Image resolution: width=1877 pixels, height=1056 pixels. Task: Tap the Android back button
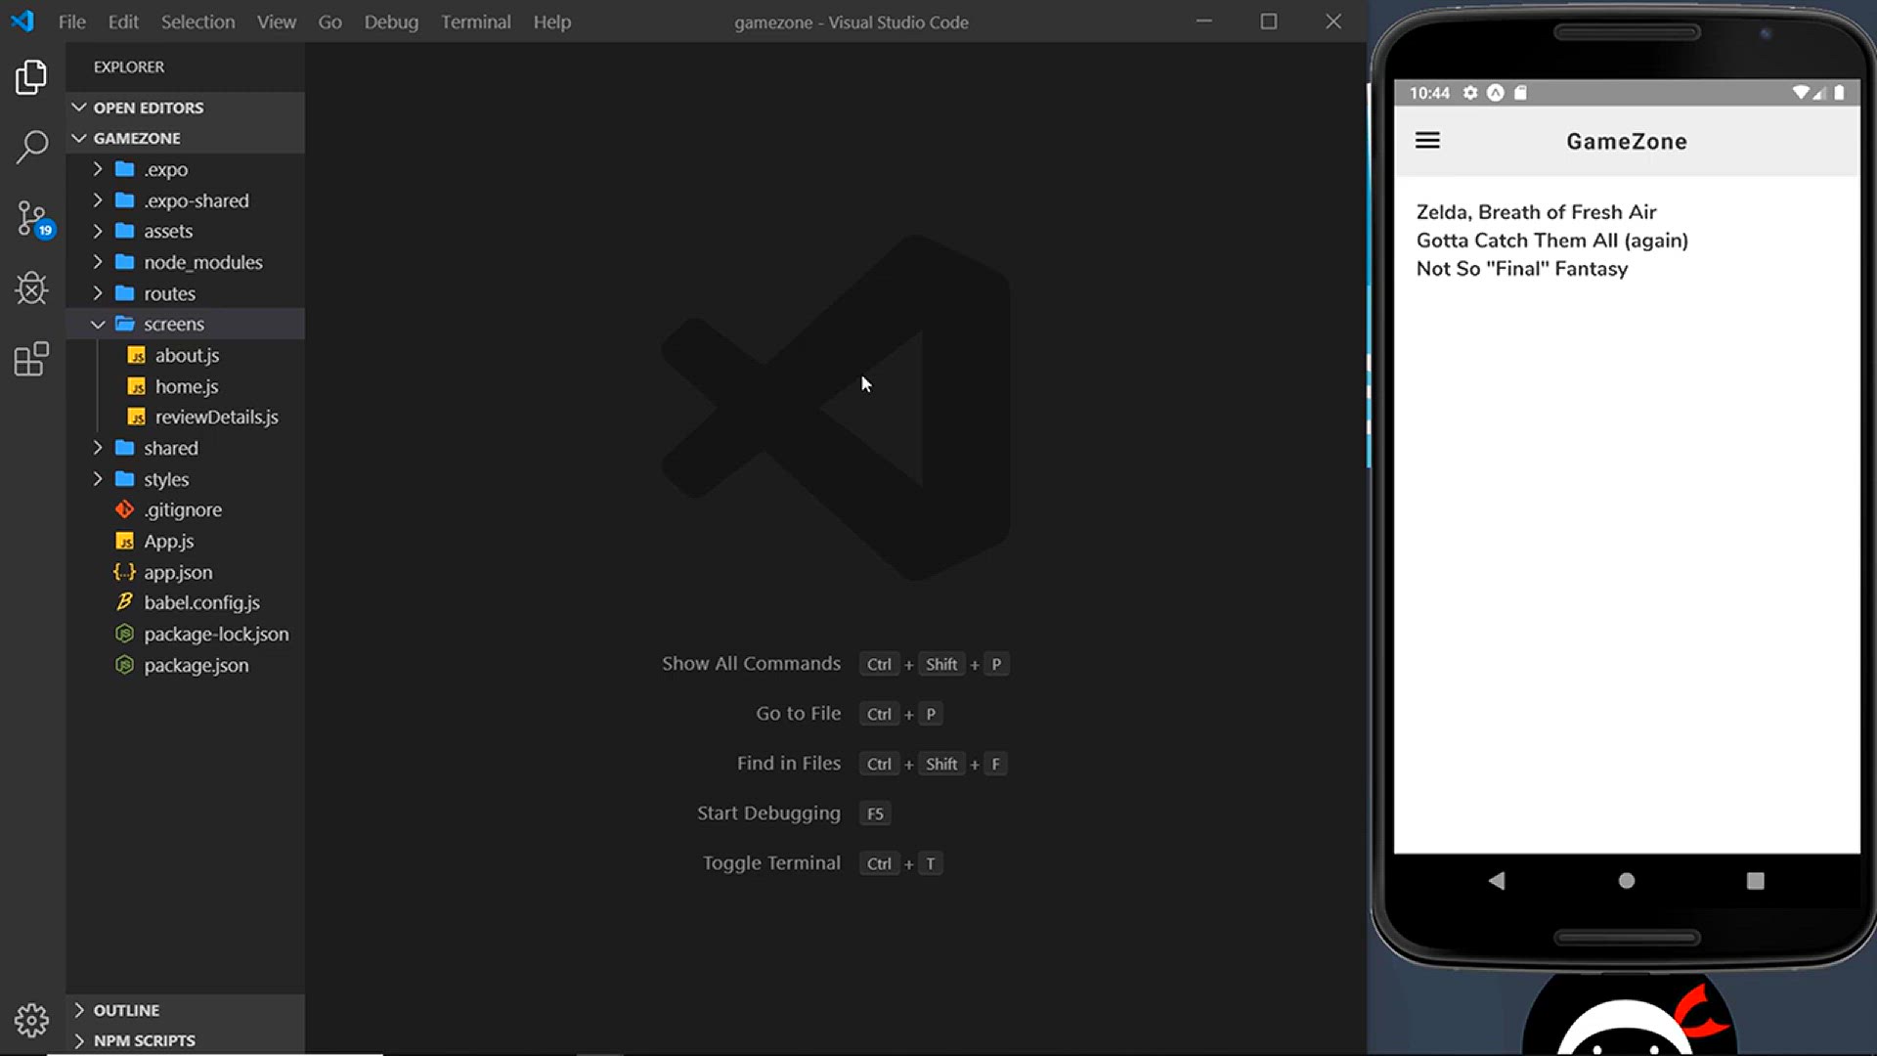coord(1496,881)
